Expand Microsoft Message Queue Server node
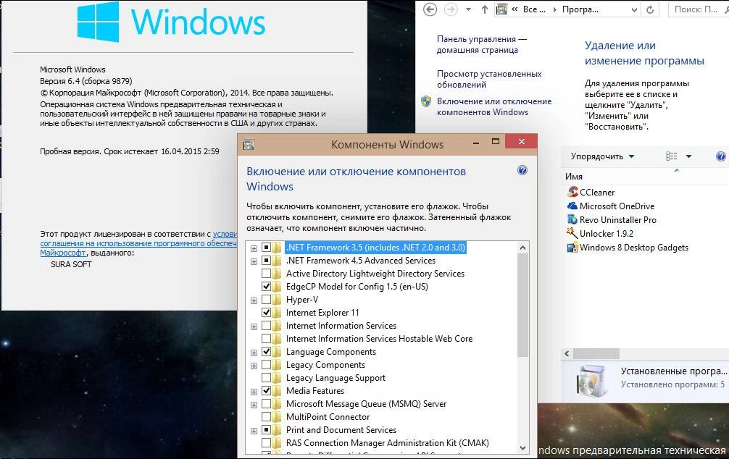This screenshot has width=729, height=459. (x=254, y=405)
